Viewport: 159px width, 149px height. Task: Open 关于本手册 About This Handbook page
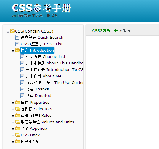(54, 63)
